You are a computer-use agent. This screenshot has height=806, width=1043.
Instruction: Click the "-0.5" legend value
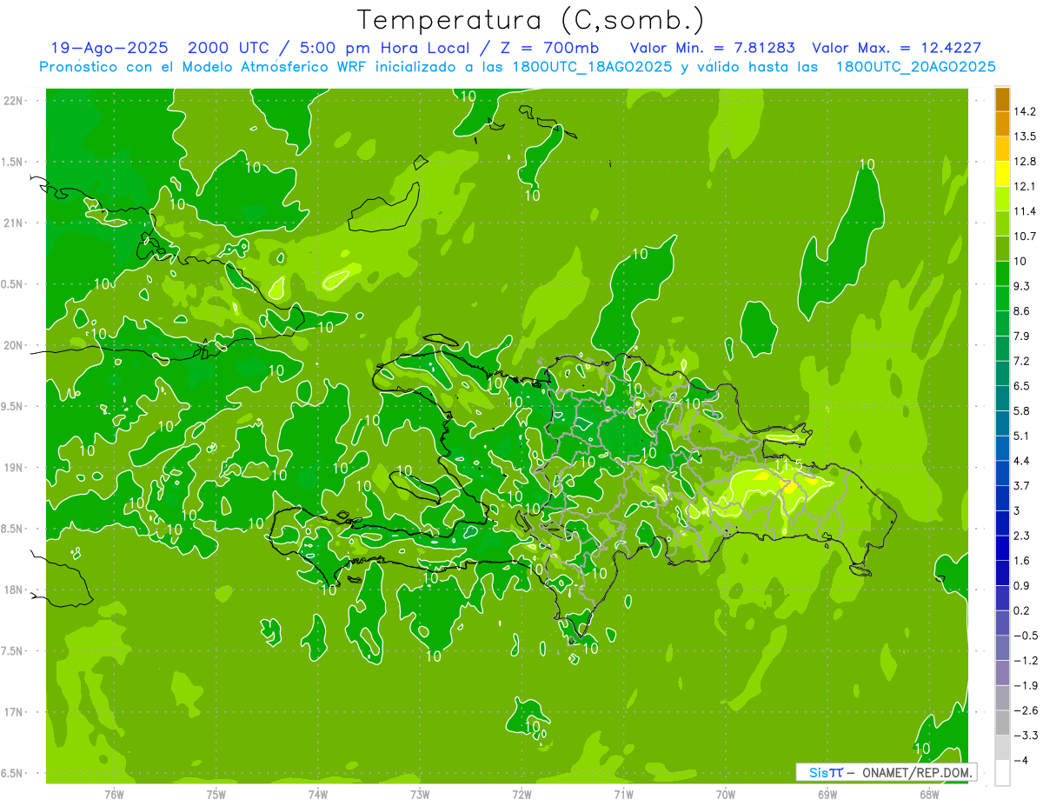click(1026, 636)
